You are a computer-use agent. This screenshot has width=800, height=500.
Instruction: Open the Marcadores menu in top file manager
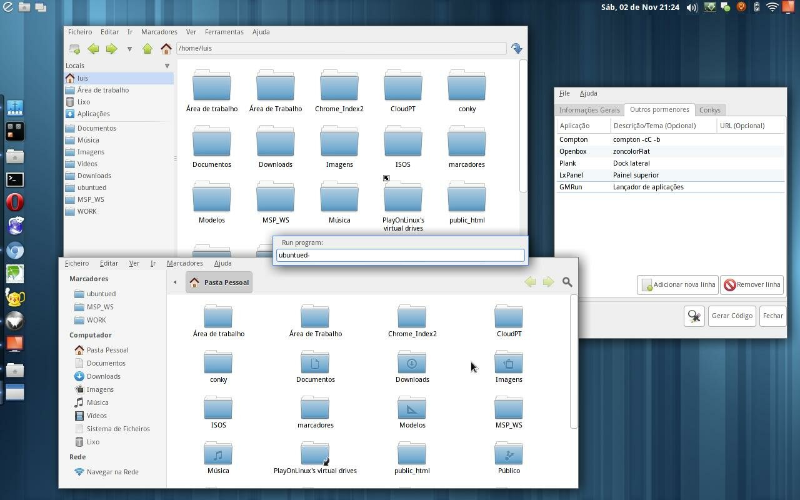159,32
